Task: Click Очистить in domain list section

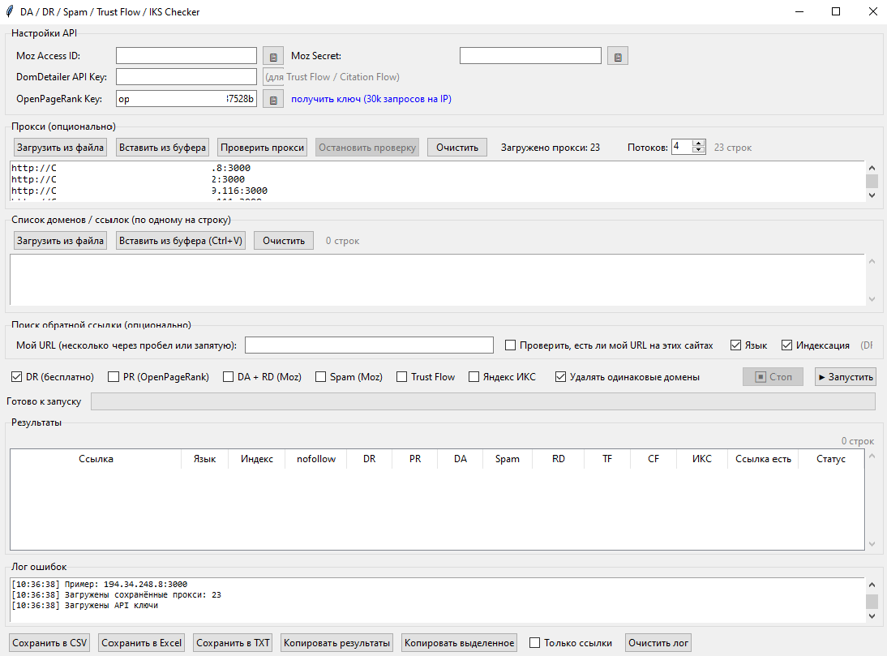Action: (284, 241)
